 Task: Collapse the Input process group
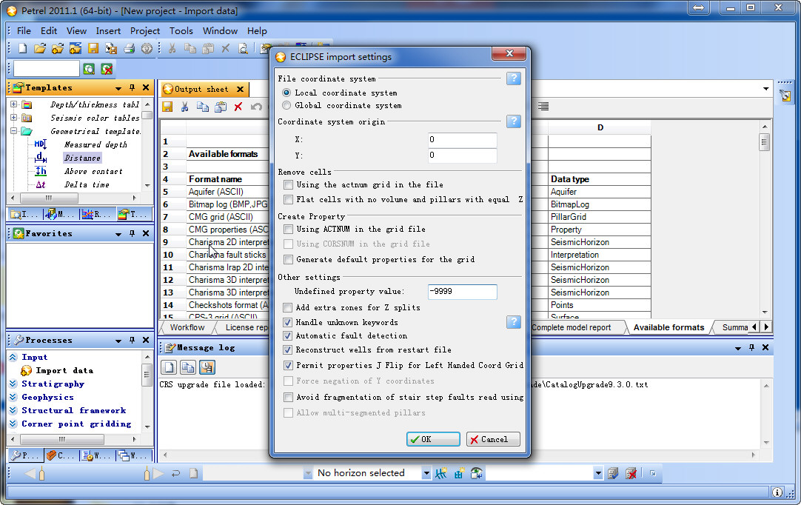[13, 358]
